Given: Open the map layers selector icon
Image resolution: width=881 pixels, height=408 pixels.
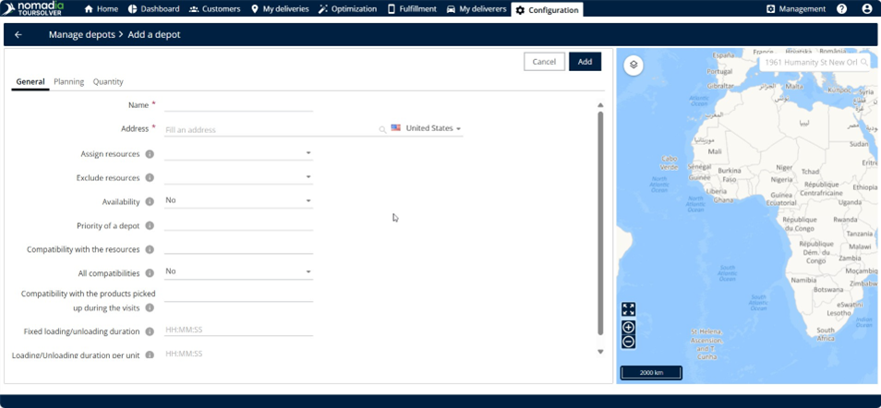Looking at the screenshot, I should (x=634, y=65).
